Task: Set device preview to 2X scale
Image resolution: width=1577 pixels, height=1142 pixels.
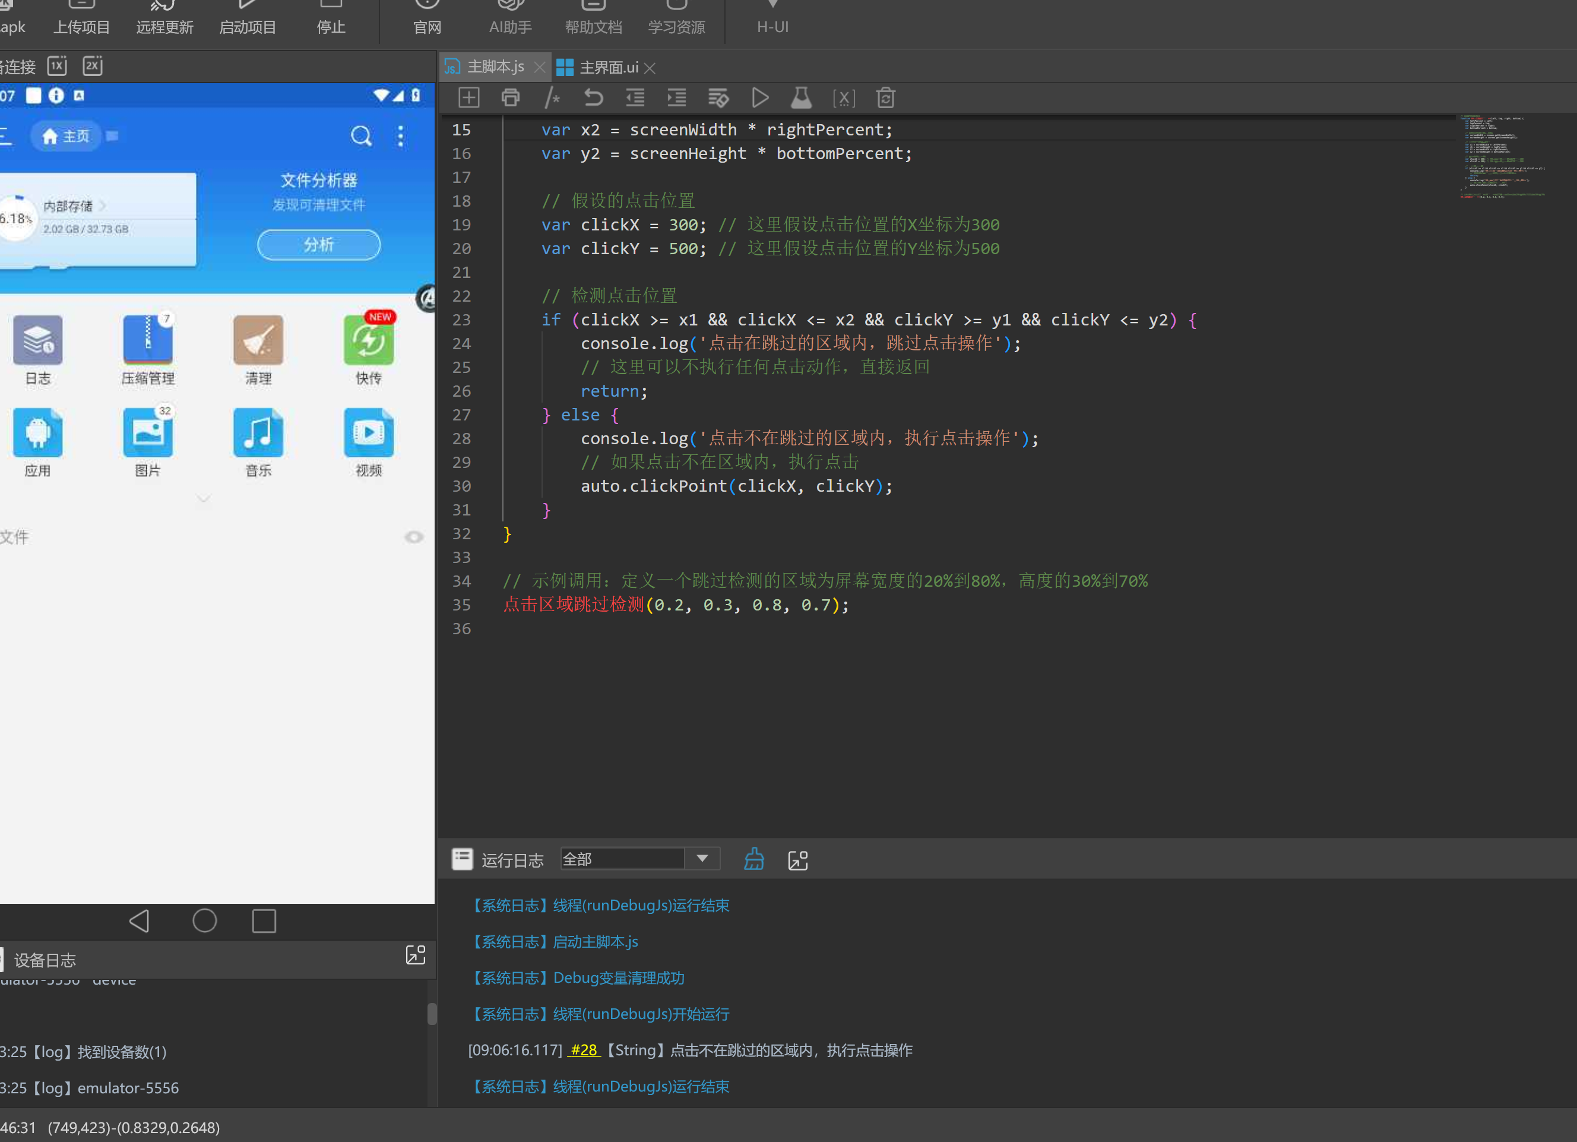Action: pyautogui.click(x=93, y=66)
